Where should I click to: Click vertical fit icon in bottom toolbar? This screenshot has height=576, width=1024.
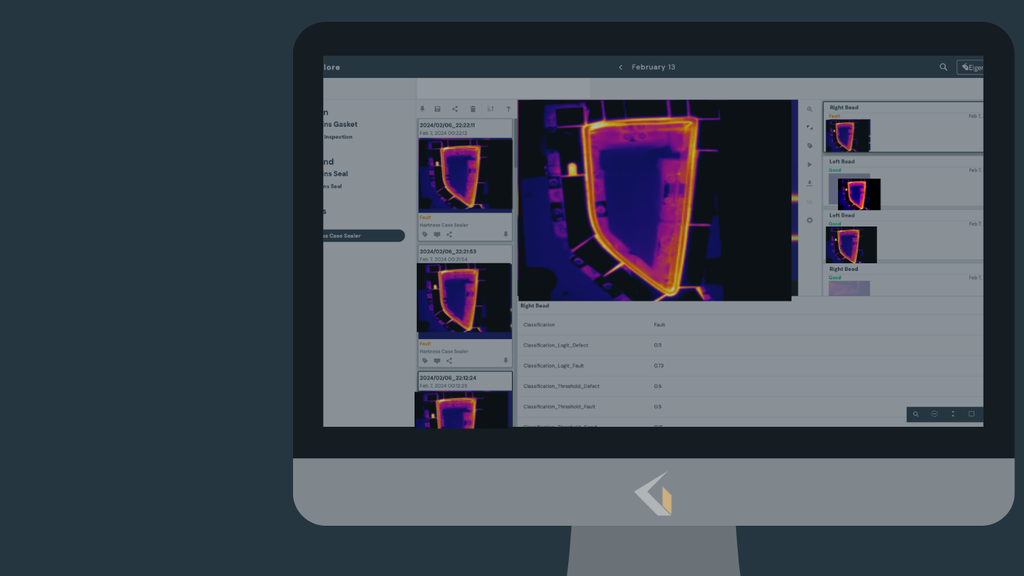pos(954,414)
